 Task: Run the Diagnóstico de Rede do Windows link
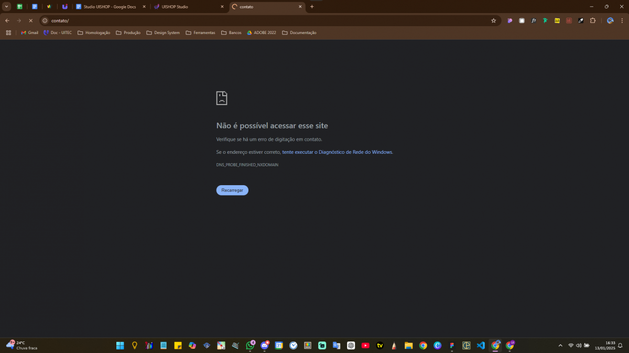click(338, 152)
